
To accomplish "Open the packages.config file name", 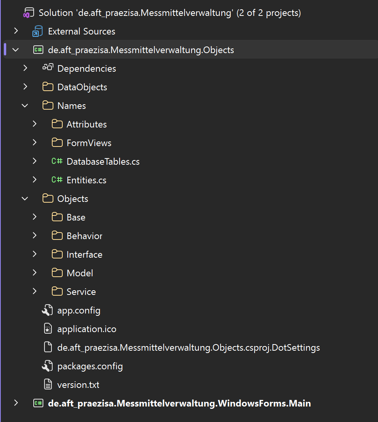I will (x=90, y=366).
